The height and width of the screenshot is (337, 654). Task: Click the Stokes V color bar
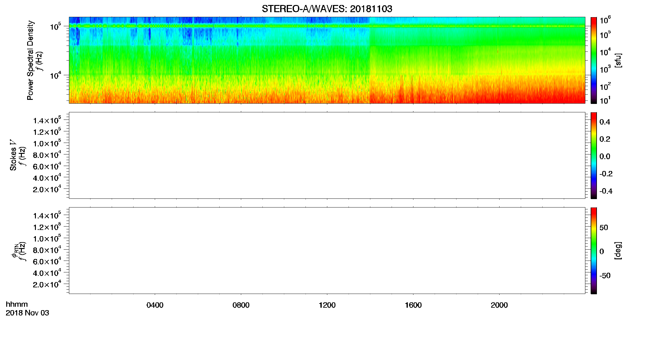click(594, 155)
